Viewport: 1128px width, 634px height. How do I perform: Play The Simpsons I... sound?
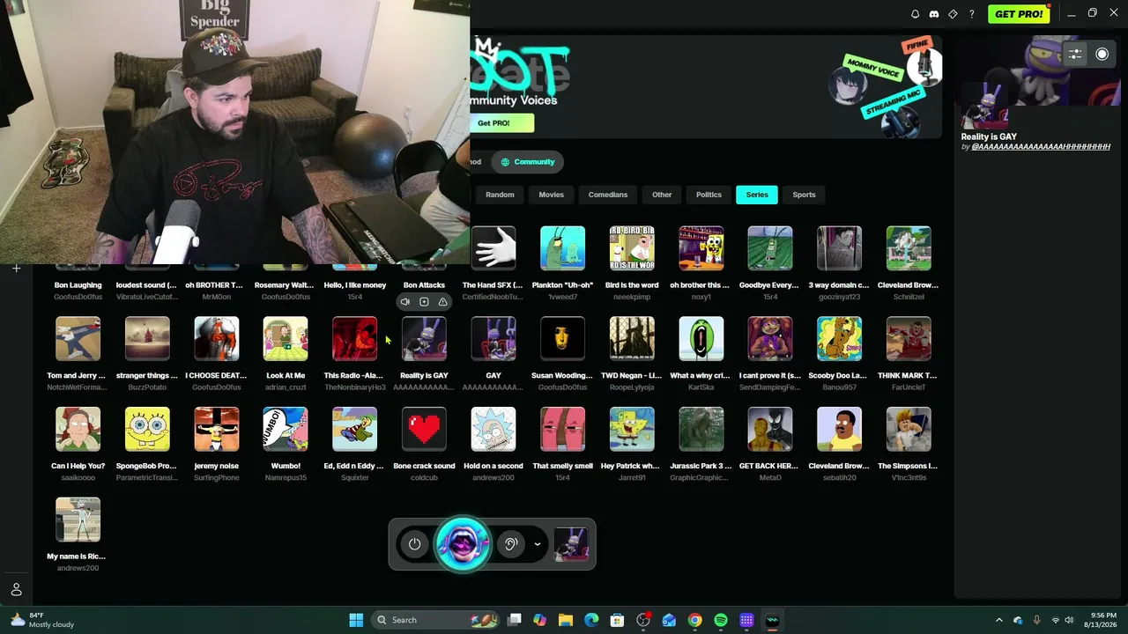click(x=909, y=430)
